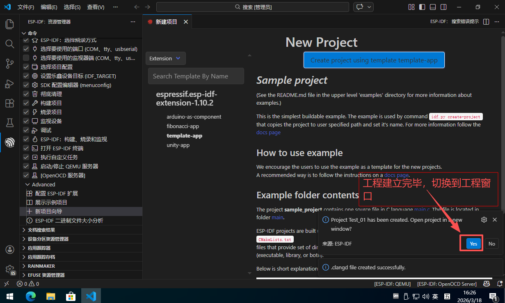Expand the 设备分区资源管理器 section
This screenshot has width=505, height=303.
81,239
